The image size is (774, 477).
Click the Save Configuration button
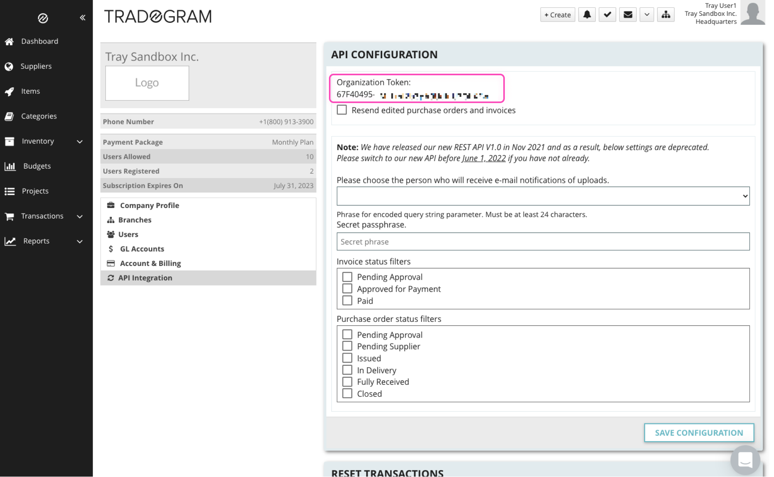click(x=699, y=433)
